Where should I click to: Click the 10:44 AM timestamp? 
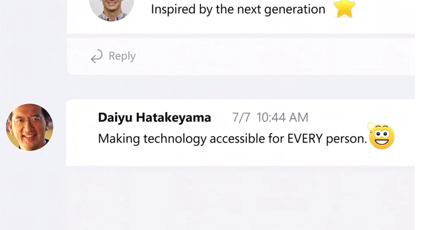282,117
